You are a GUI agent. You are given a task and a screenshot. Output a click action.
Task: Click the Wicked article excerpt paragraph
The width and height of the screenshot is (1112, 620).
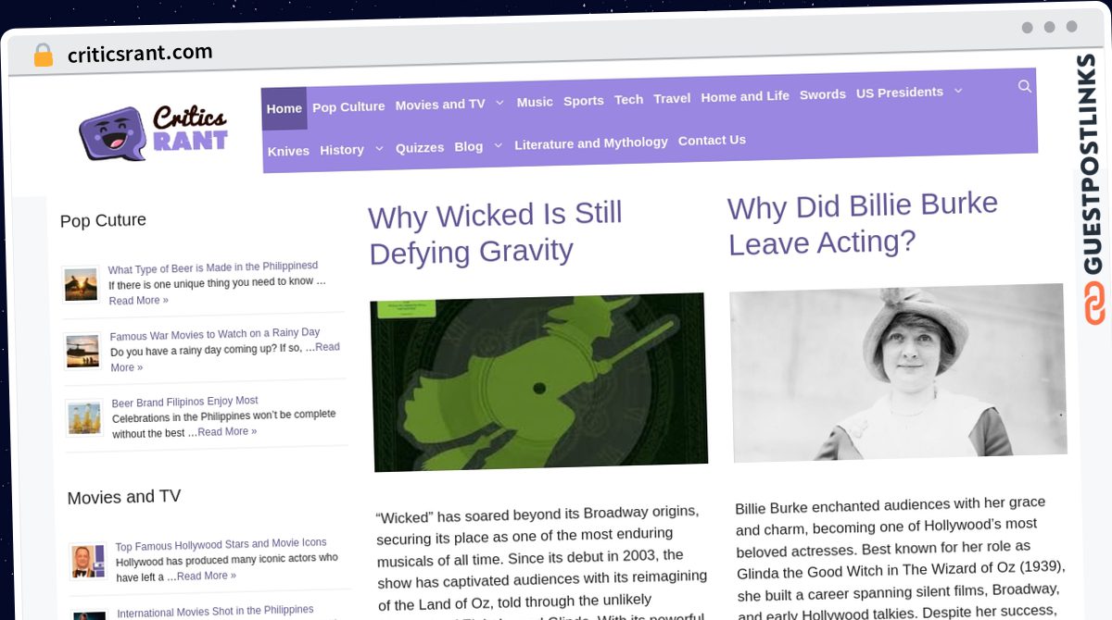(542, 561)
